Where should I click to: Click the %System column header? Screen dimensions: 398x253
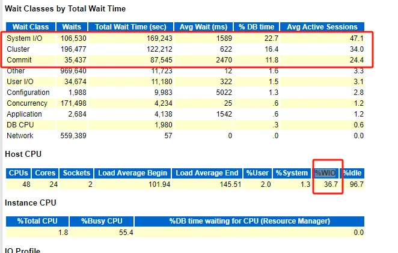[x=292, y=173]
